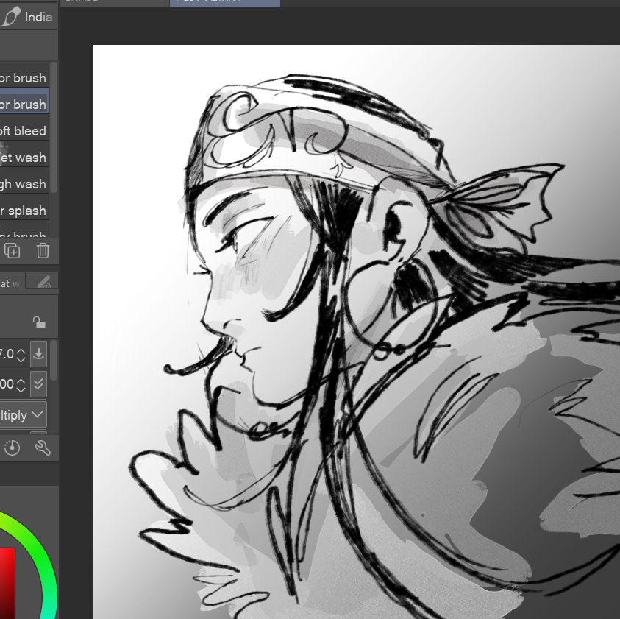620x619 pixels.
Task: Reset tool settings to initial values
Action: [x=12, y=448]
